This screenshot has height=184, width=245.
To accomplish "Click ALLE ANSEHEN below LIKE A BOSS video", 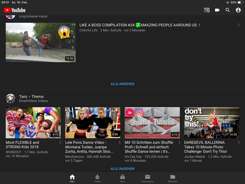I will point(122,84).
